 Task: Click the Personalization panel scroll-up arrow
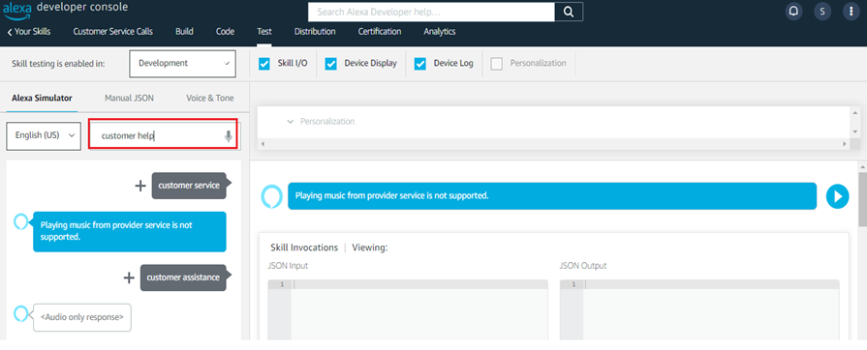click(x=855, y=111)
